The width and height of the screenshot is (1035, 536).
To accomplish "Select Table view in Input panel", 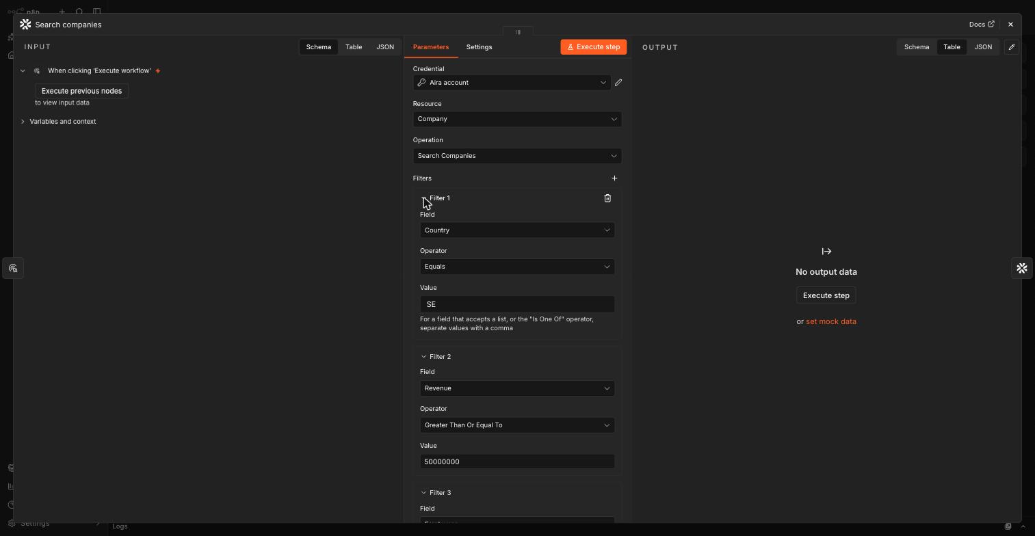I will [354, 47].
